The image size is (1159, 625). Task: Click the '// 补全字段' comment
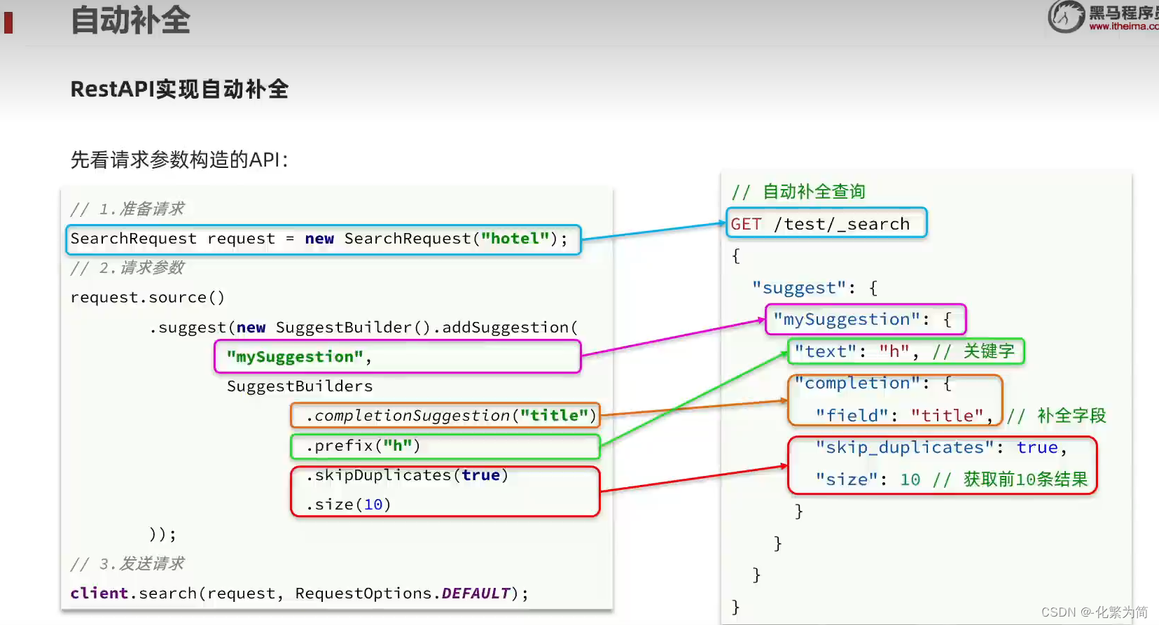click(1057, 416)
